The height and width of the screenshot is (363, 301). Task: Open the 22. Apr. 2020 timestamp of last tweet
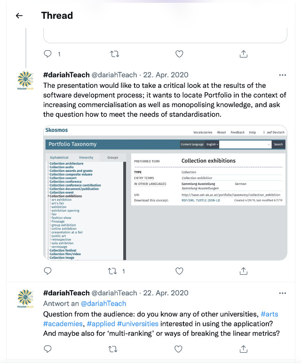pyautogui.click(x=165, y=293)
